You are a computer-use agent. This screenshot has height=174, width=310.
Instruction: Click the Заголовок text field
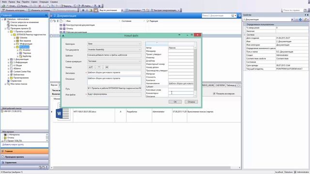point(114,72)
